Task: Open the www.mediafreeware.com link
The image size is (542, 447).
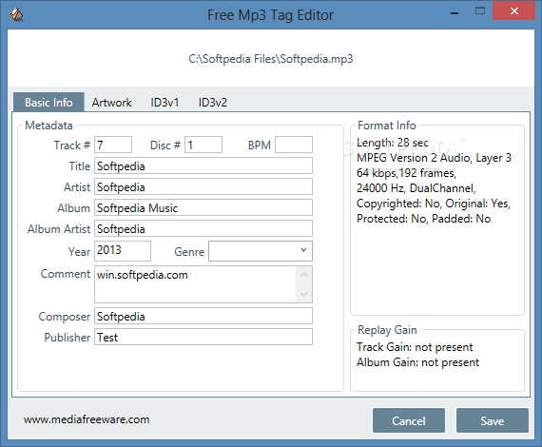Action: [x=87, y=419]
